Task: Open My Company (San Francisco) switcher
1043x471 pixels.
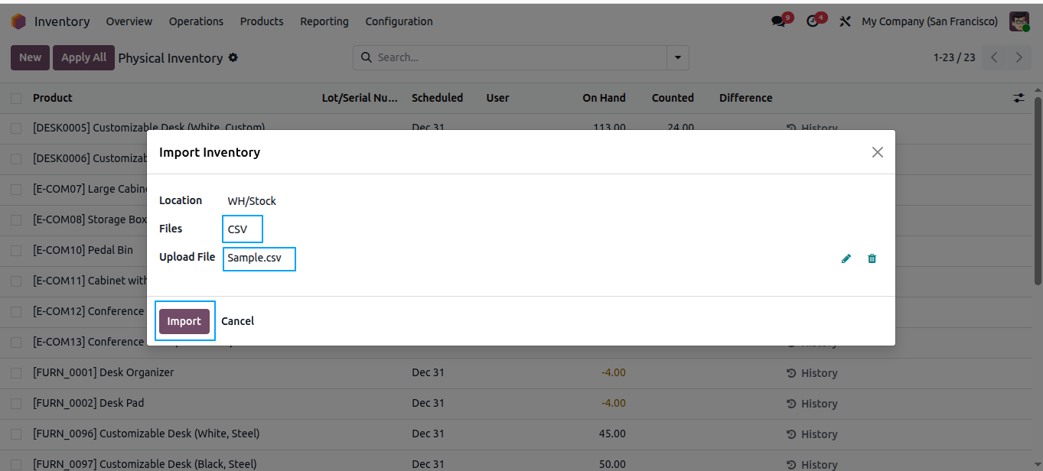Action: click(x=930, y=21)
